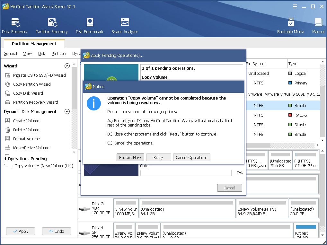The image size is (327, 245).
Task: Click the Disk 4 drive icon
Action: 84,233
